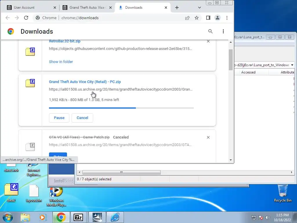Toggle Chrome side panel
This screenshot has width=297, height=223.
pos(208,18)
